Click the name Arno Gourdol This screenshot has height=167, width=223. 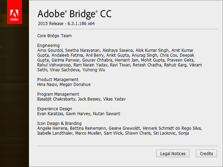pos(50,50)
